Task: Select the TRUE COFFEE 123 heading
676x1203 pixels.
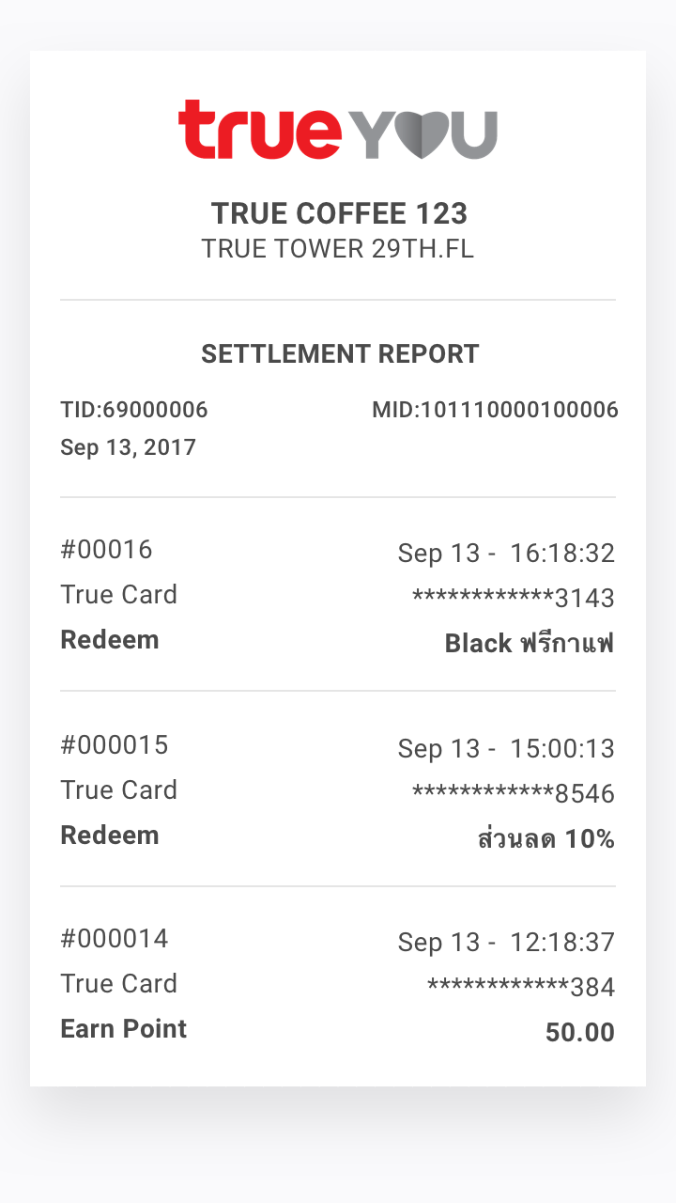Action: point(339,214)
